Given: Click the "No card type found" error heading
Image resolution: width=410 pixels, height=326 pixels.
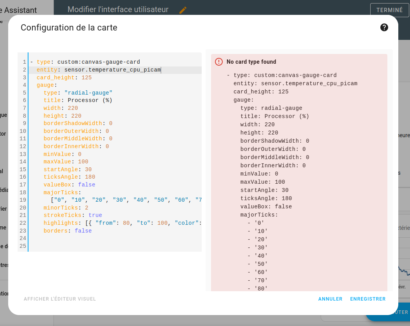Looking at the screenshot, I should pos(251,62).
